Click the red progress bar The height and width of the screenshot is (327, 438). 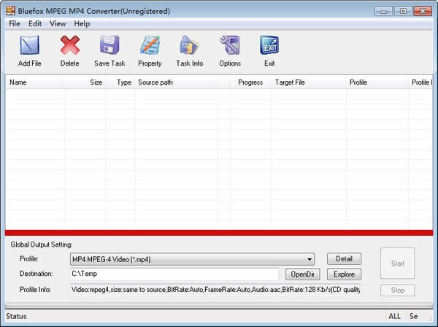tap(219, 233)
